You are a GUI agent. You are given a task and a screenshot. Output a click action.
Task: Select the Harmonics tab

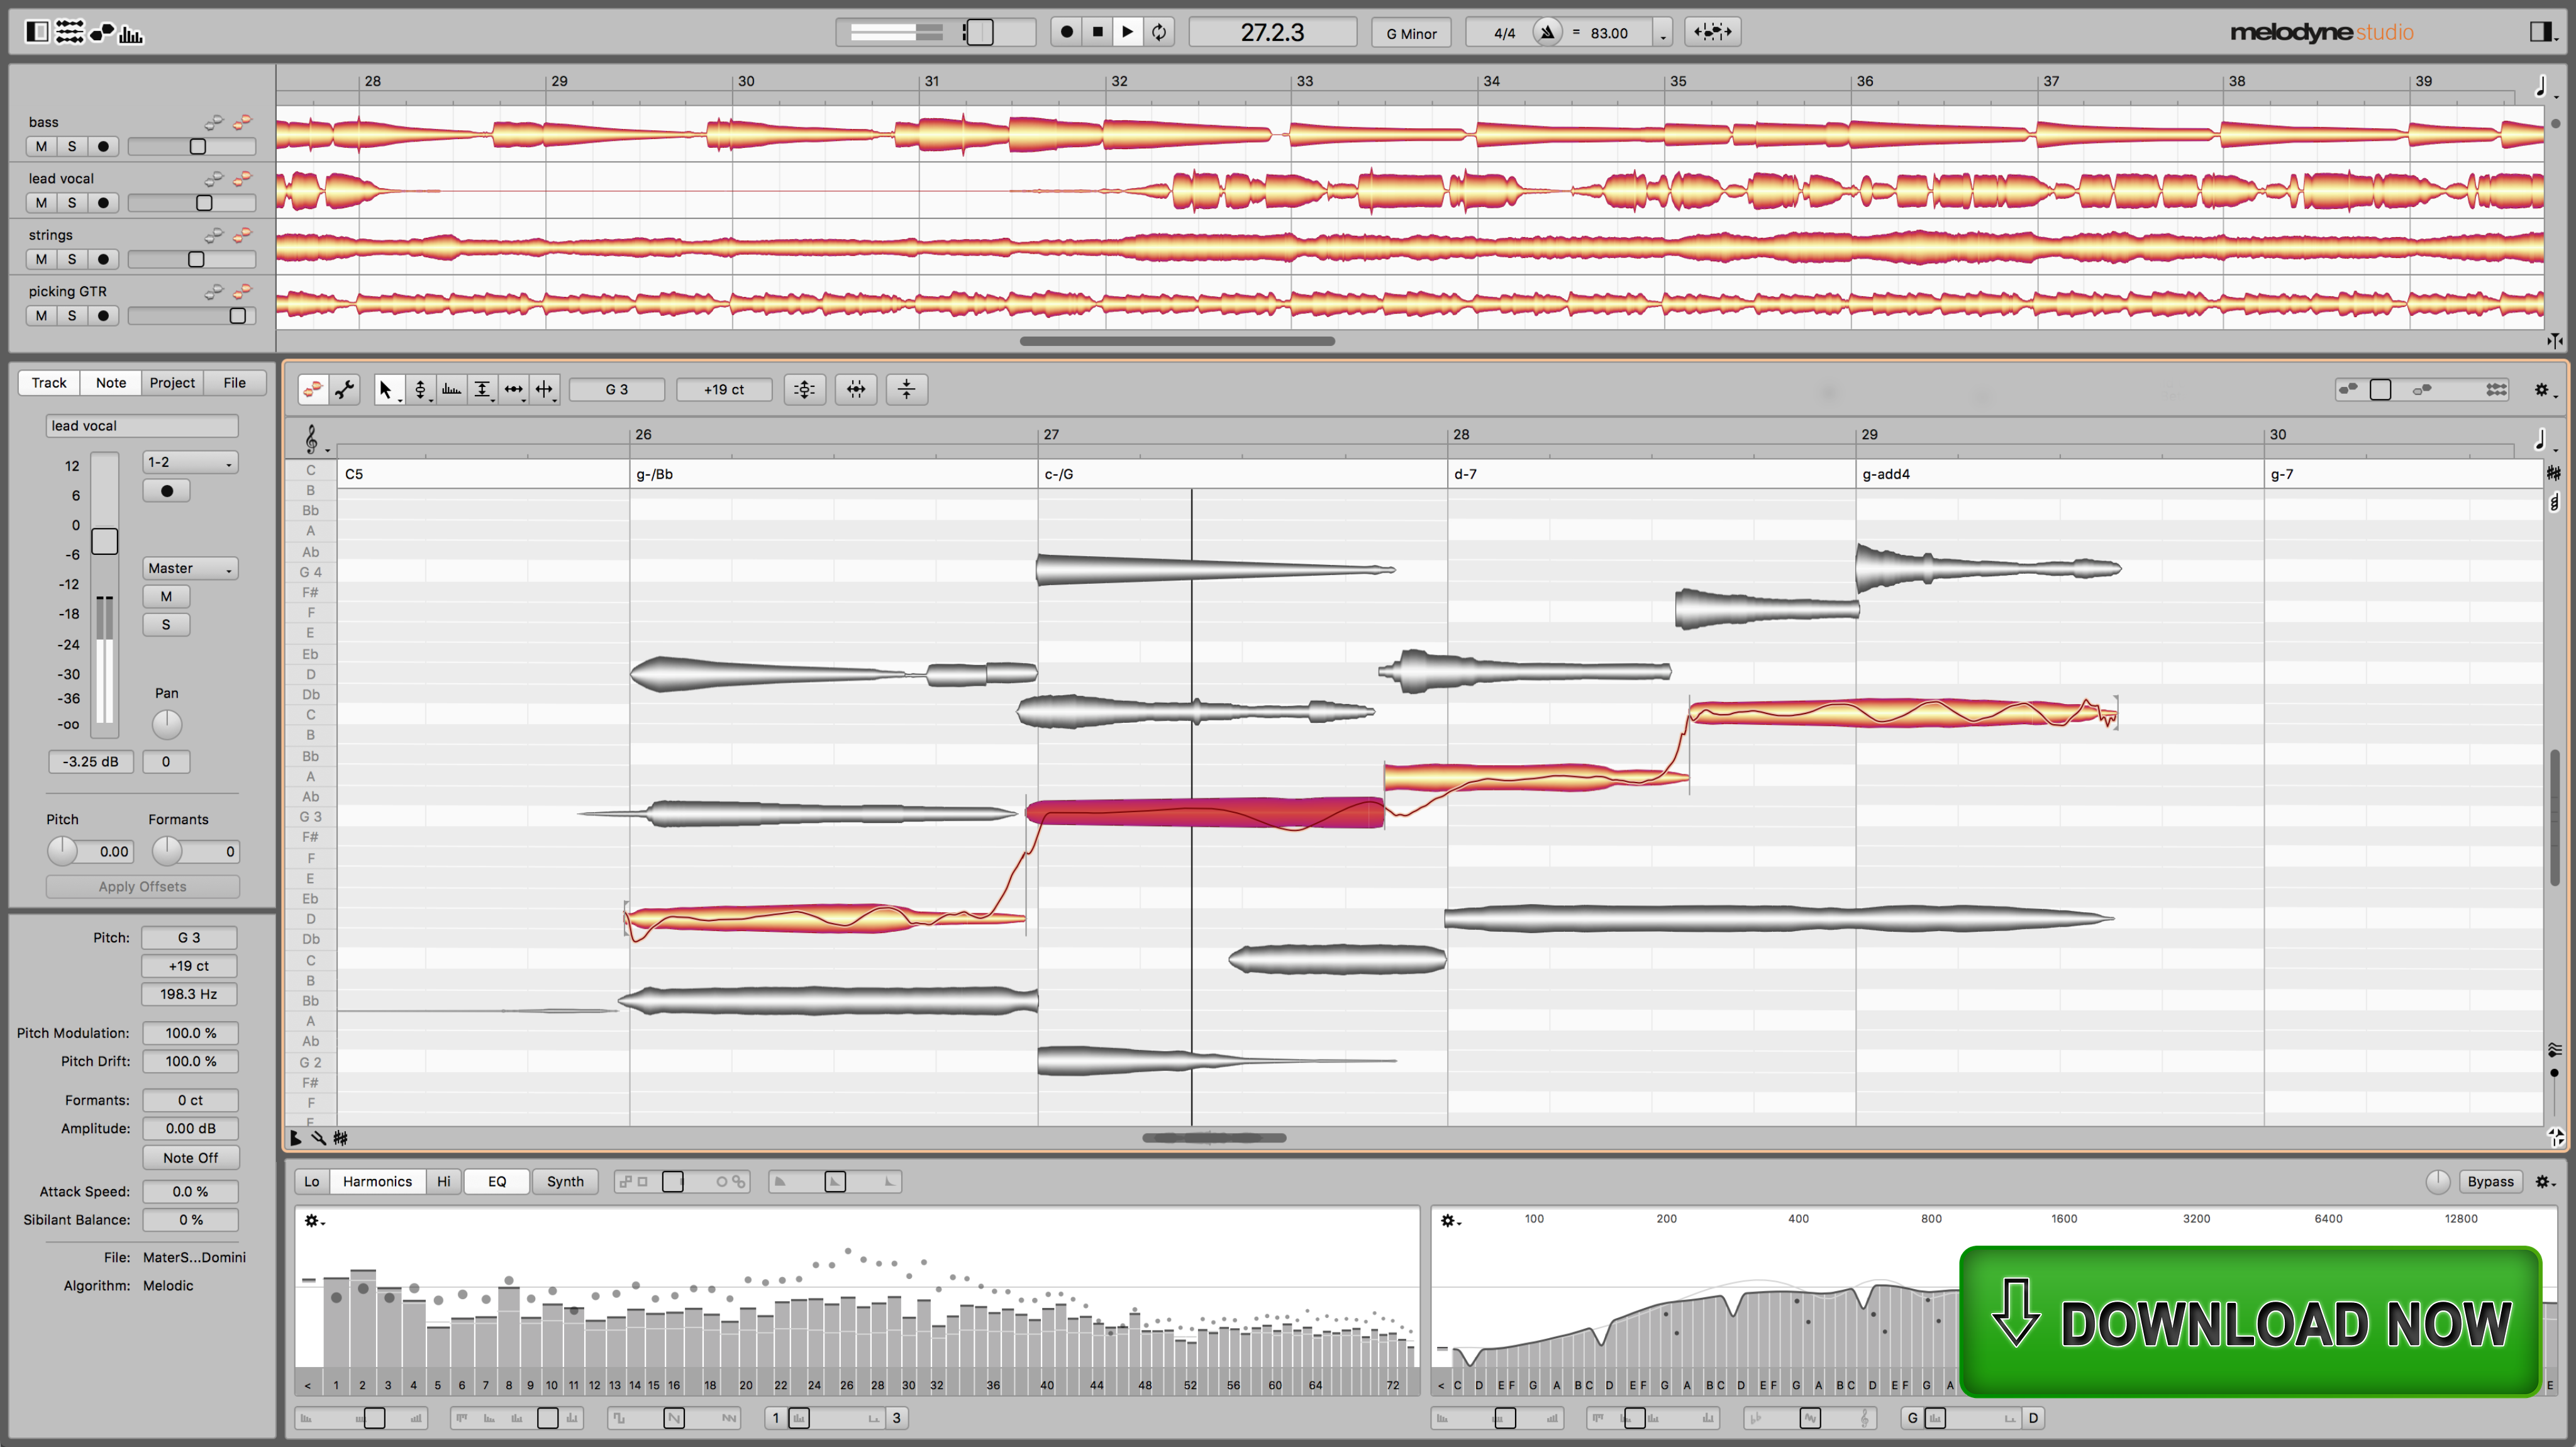[x=377, y=1182]
